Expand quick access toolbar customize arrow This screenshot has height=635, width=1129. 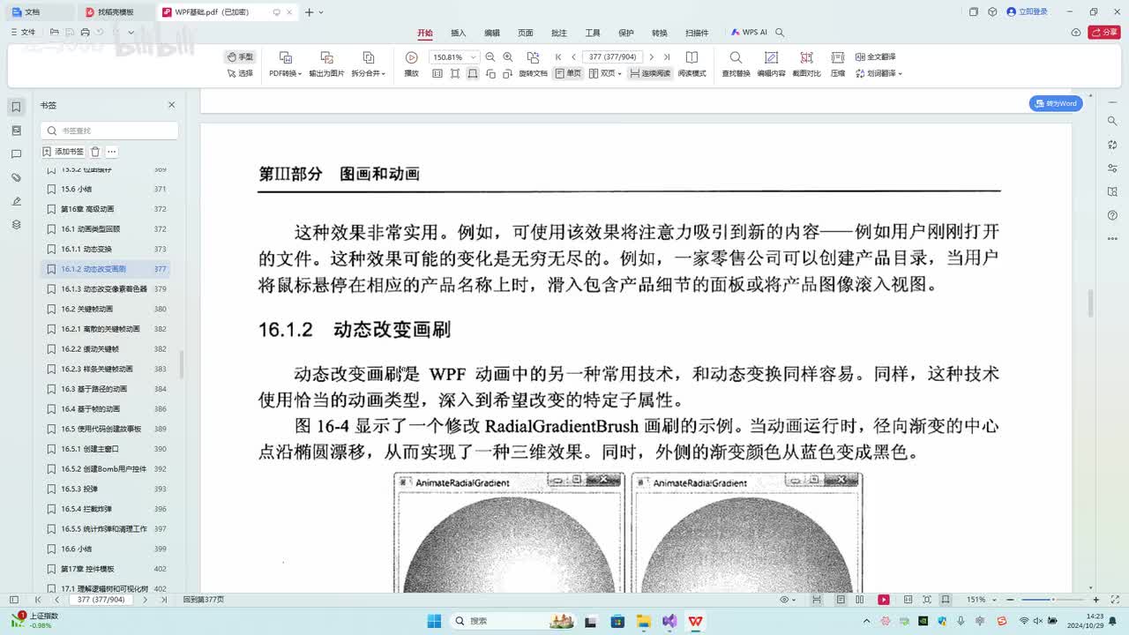tap(131, 32)
